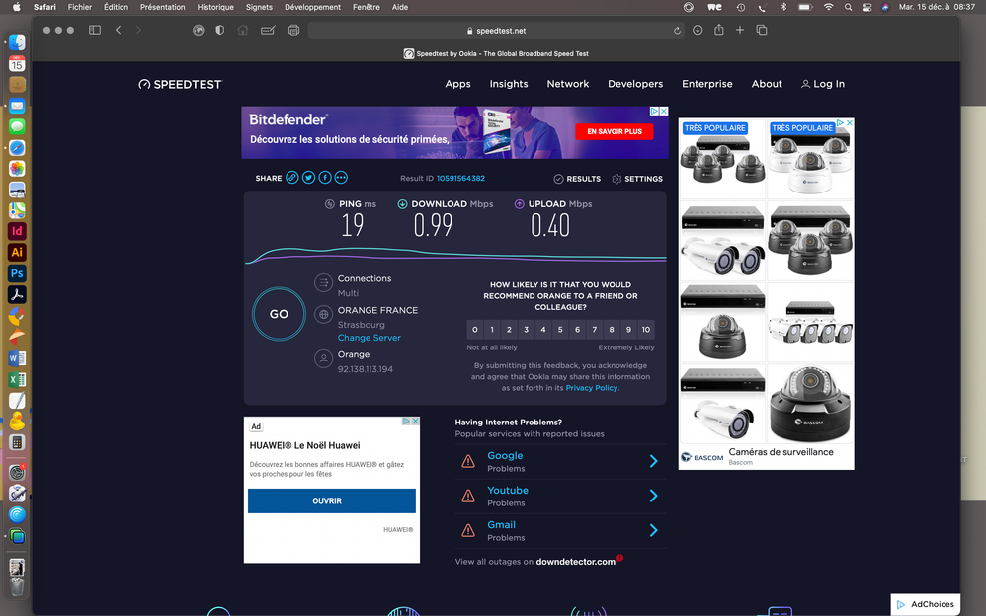Click EN SAVOIR PLUS on Bitdefender ad
The height and width of the screenshot is (616, 986).
pyautogui.click(x=615, y=131)
